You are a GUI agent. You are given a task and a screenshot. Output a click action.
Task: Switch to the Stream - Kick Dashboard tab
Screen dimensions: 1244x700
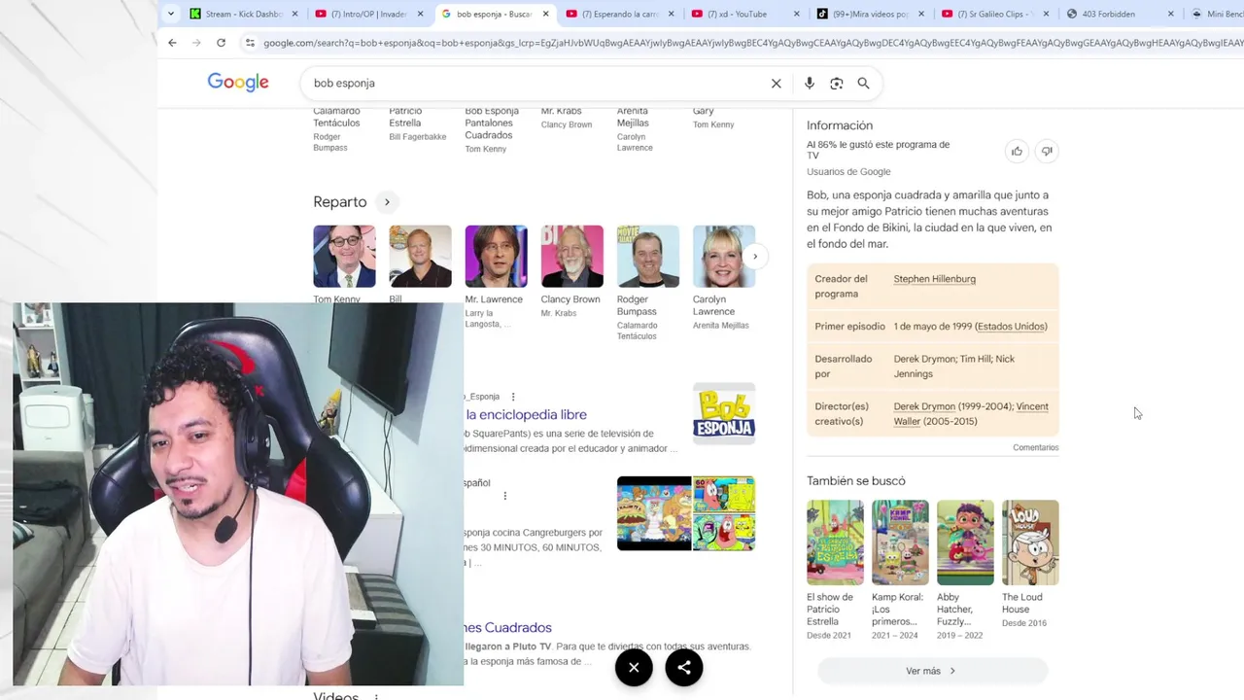(x=243, y=14)
